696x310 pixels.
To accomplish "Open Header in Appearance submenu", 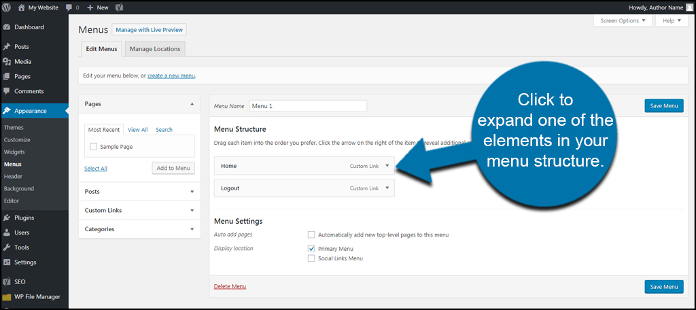I will click(13, 176).
